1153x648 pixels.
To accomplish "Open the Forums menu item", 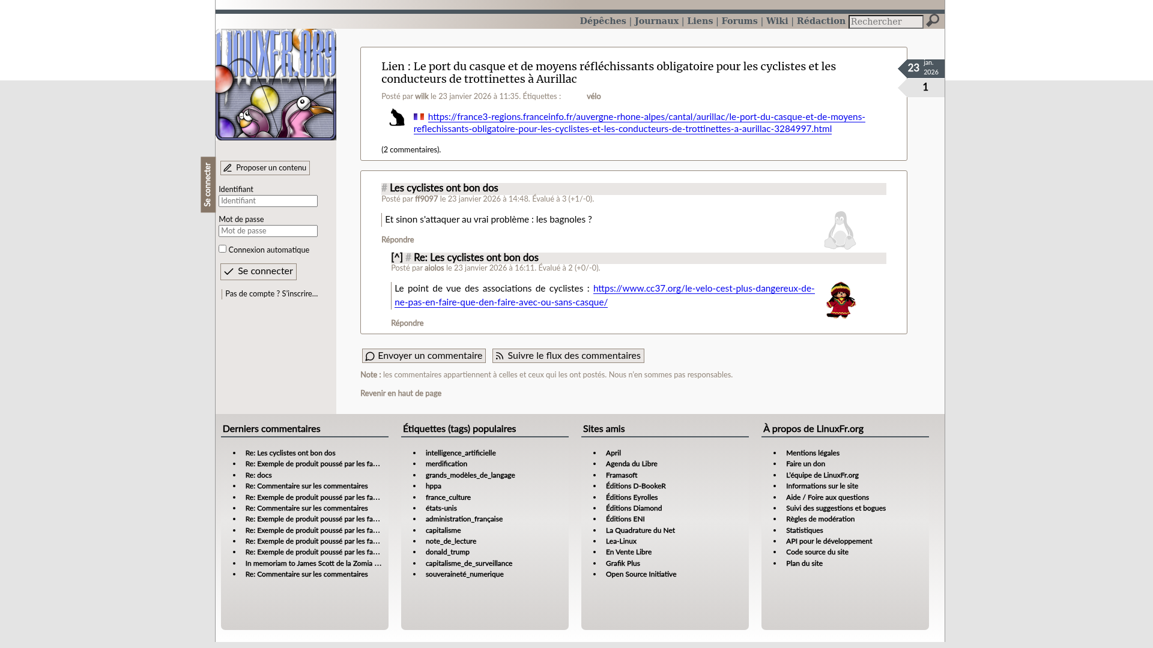I will pyautogui.click(x=739, y=21).
